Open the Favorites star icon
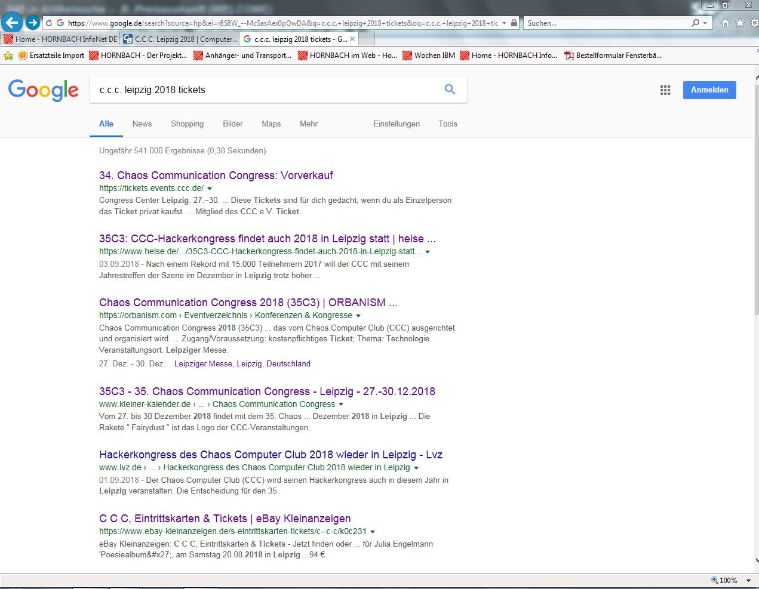759x589 pixels. (x=740, y=23)
